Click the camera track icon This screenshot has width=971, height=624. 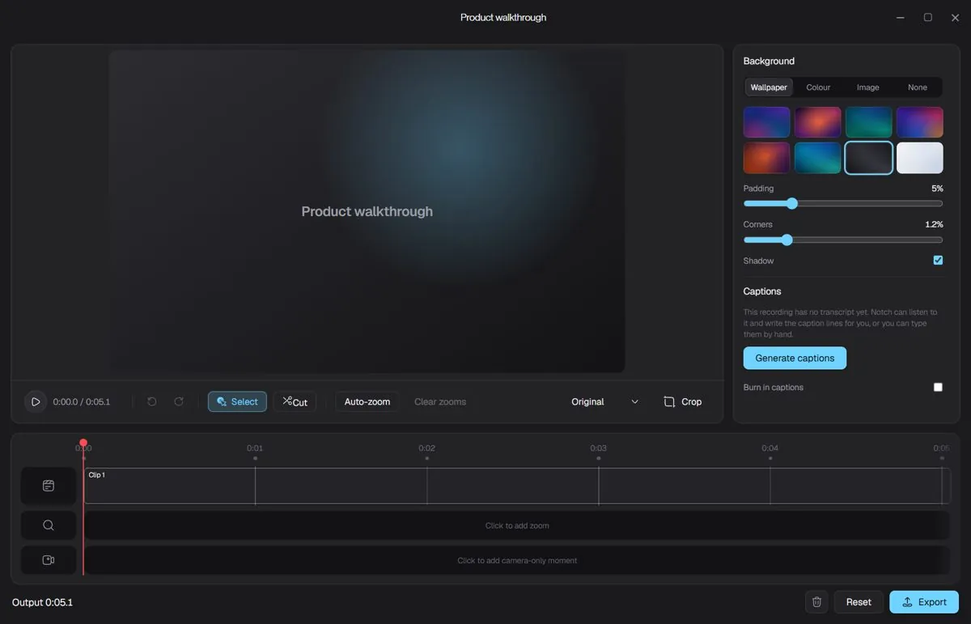tap(49, 560)
